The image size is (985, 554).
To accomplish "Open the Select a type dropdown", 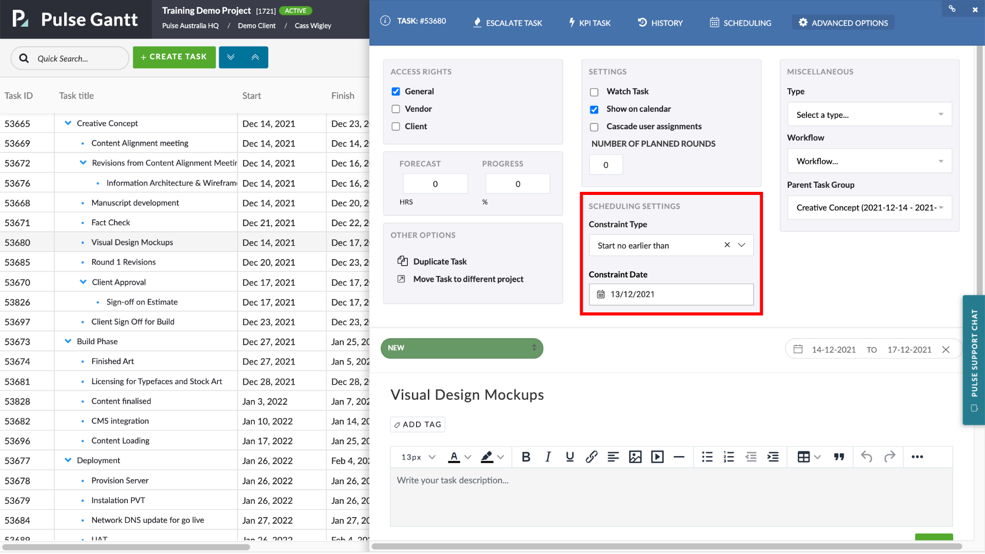I will (869, 115).
